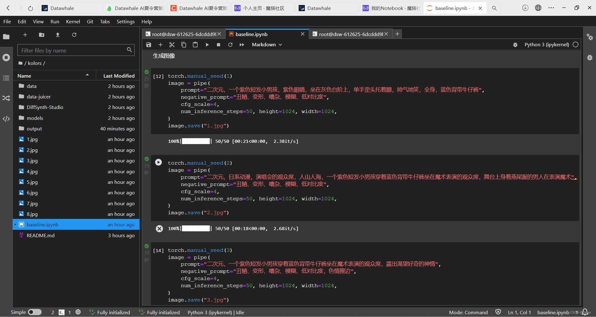596x317 pixels.
Task: Open the Table of Contents panel
Action: coord(6,78)
